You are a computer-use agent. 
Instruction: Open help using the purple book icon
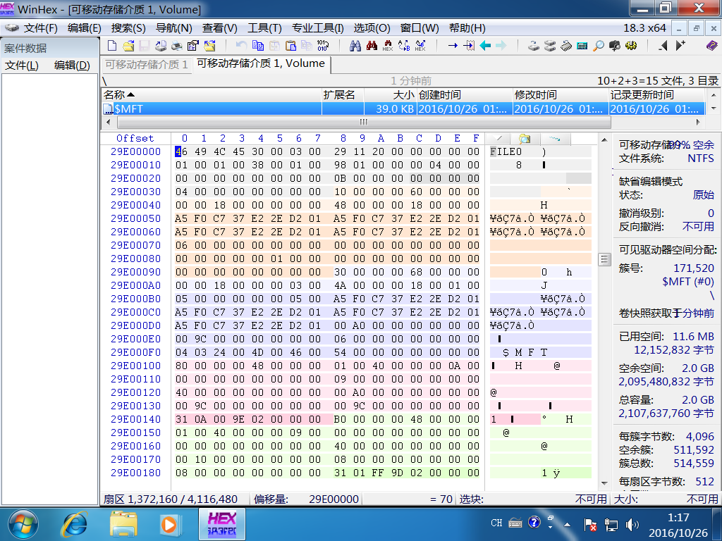(x=712, y=45)
